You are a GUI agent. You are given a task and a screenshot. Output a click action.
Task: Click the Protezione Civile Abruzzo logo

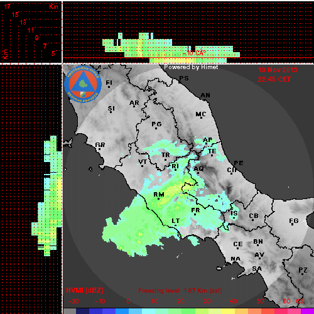tap(83, 84)
